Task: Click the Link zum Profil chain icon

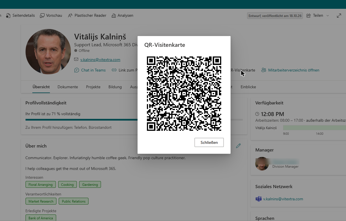Action: click(x=114, y=70)
